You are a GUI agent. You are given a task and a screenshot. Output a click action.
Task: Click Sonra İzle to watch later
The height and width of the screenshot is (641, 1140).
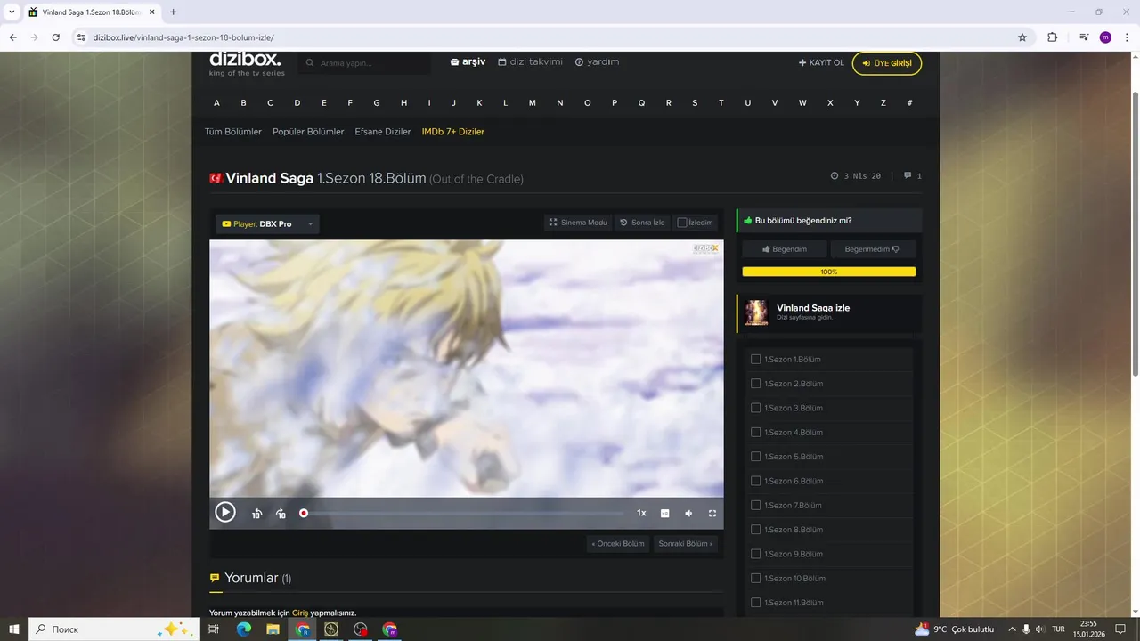coord(642,223)
